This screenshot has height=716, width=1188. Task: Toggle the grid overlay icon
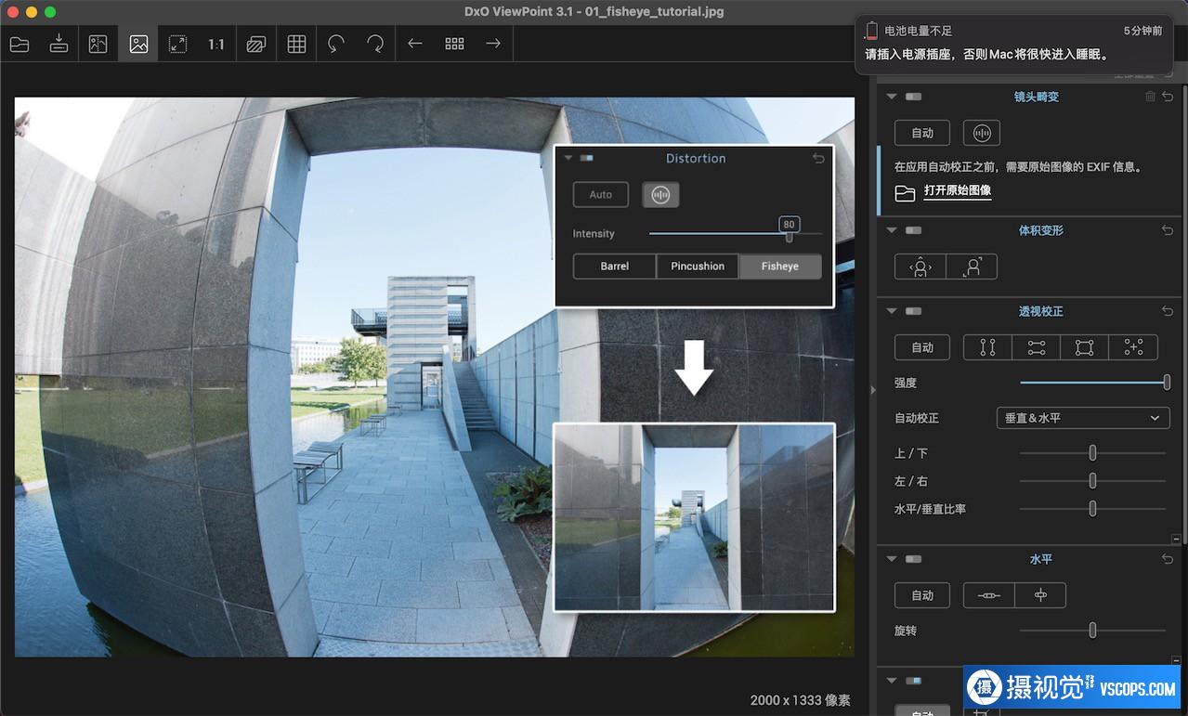click(296, 44)
